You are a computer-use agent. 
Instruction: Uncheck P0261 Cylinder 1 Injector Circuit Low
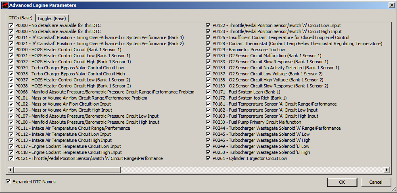coord(208,159)
